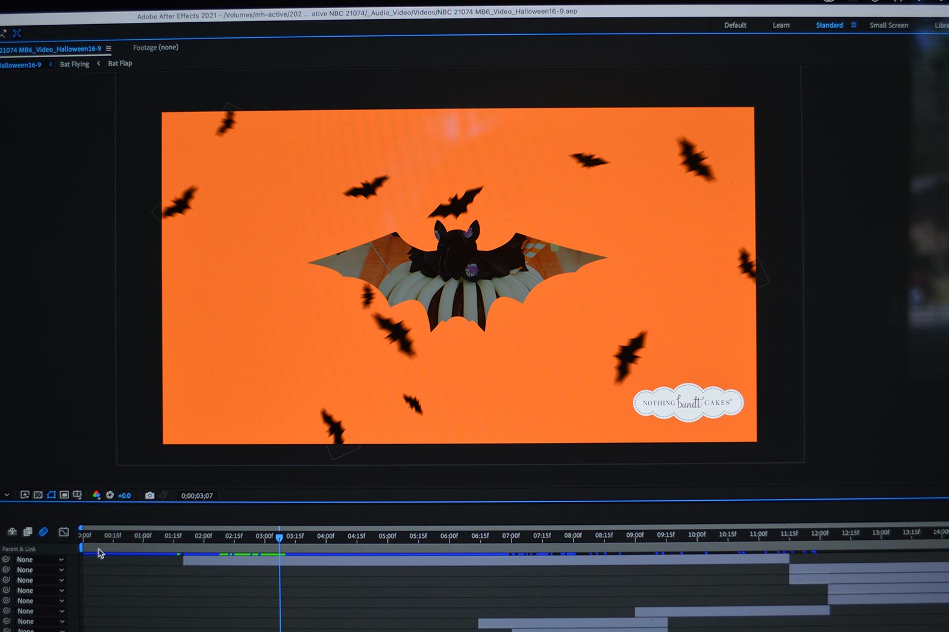
Task: Open the Bat Flap composition breadcrumb
Action: [x=120, y=63]
